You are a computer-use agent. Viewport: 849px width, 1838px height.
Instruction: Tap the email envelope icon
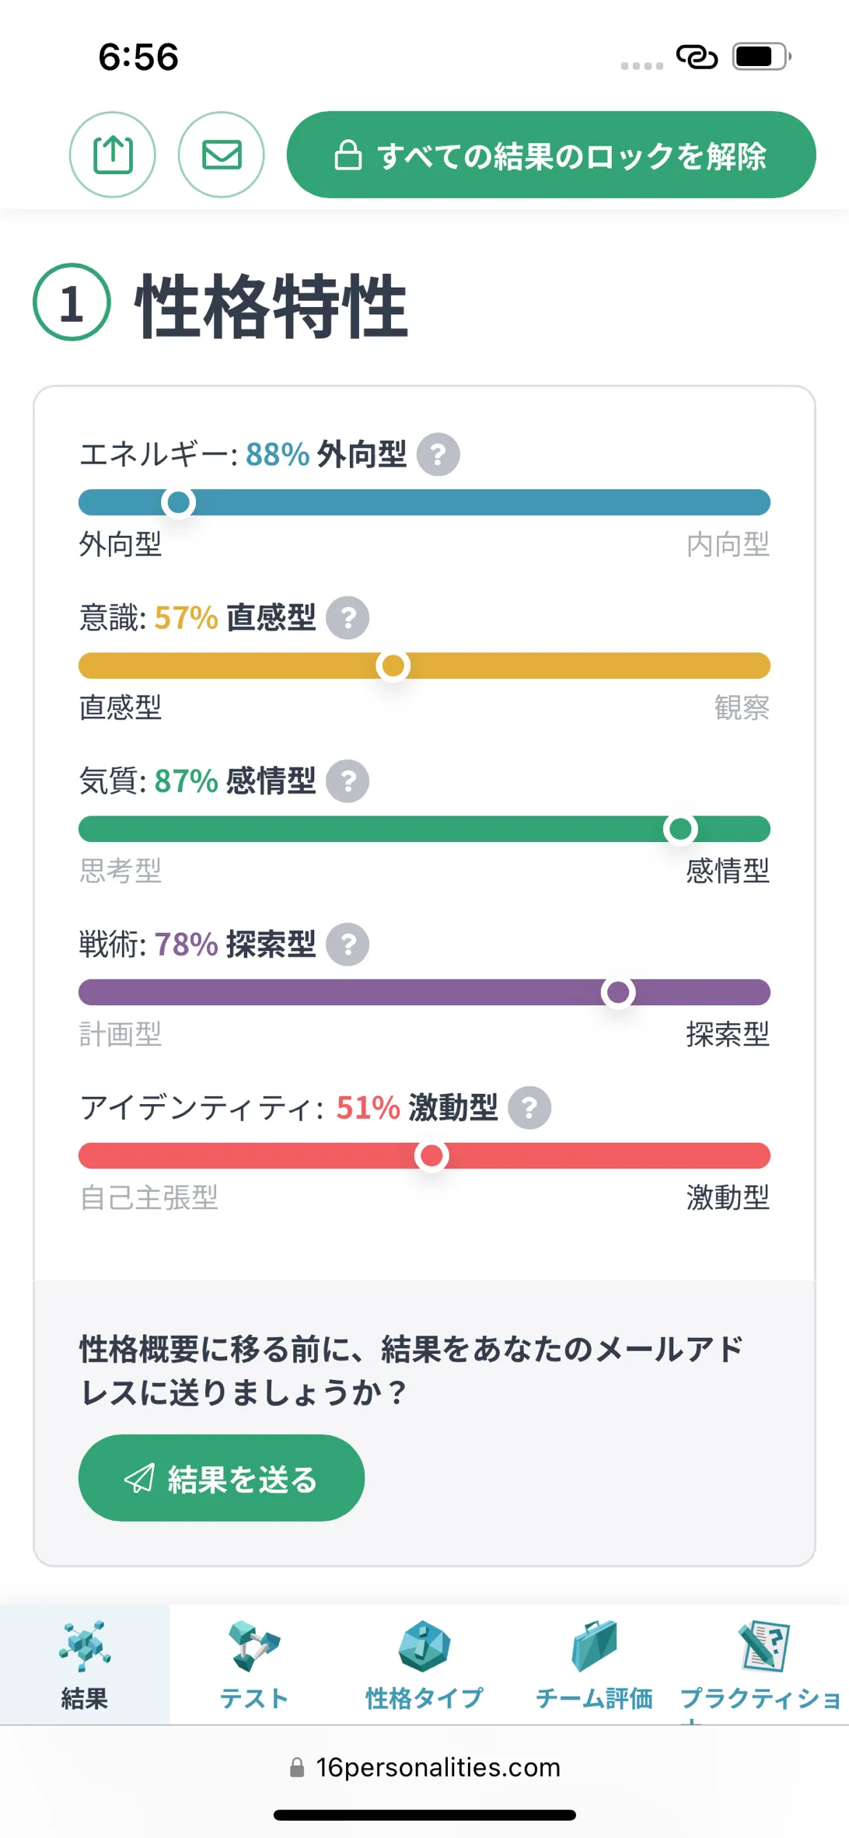tap(222, 155)
